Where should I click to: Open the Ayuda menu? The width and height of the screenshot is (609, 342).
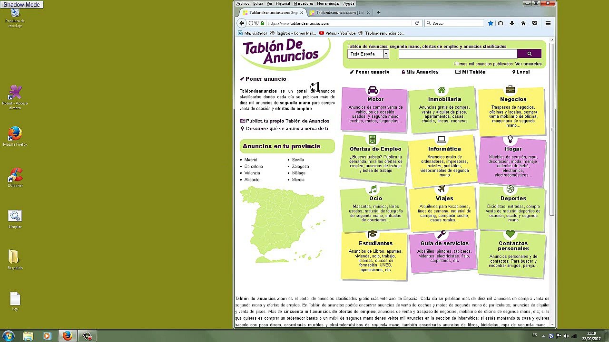pyautogui.click(x=349, y=3)
